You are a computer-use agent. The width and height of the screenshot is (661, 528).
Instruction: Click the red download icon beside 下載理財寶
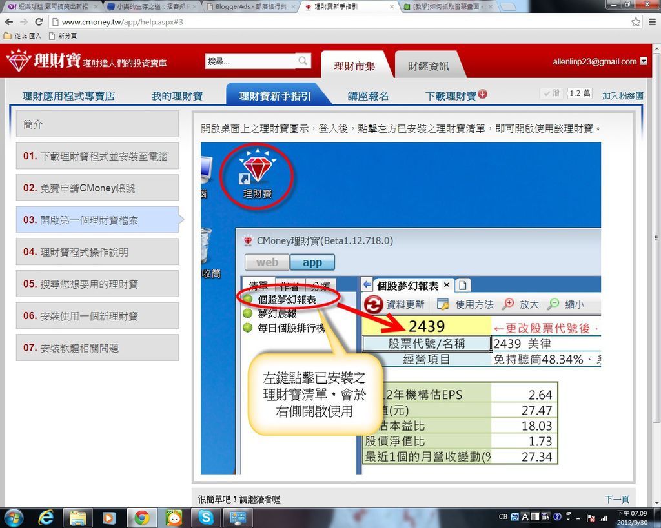click(483, 94)
